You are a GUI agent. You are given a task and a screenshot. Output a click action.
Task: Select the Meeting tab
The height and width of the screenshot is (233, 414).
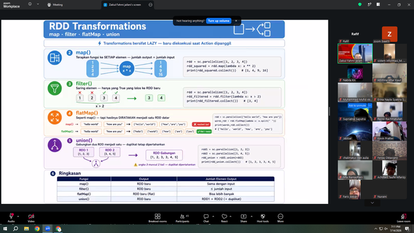[55, 5]
